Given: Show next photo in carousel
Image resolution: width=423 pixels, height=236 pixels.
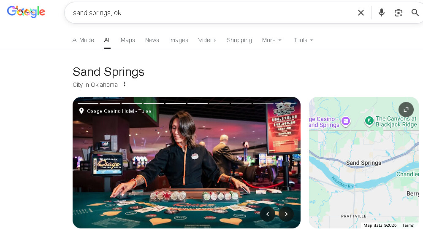Looking at the screenshot, I should (x=286, y=214).
